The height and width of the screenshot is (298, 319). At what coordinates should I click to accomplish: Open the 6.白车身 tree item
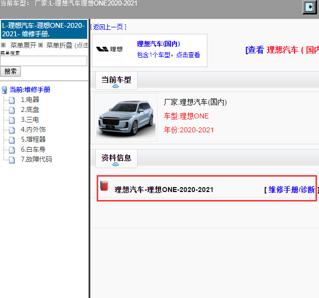point(33,149)
